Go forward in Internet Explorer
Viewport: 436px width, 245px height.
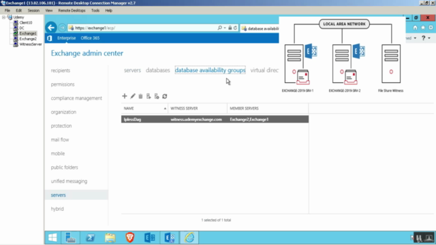coord(62,28)
